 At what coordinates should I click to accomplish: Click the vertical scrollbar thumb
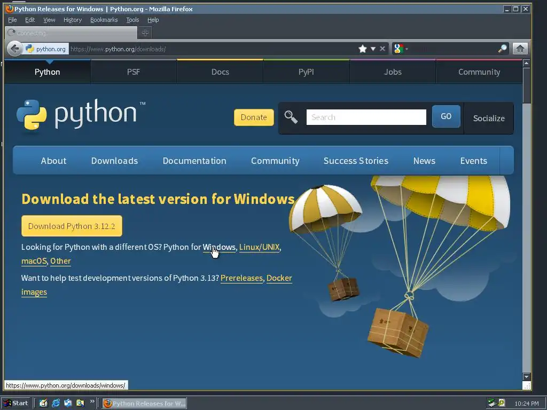click(526, 85)
